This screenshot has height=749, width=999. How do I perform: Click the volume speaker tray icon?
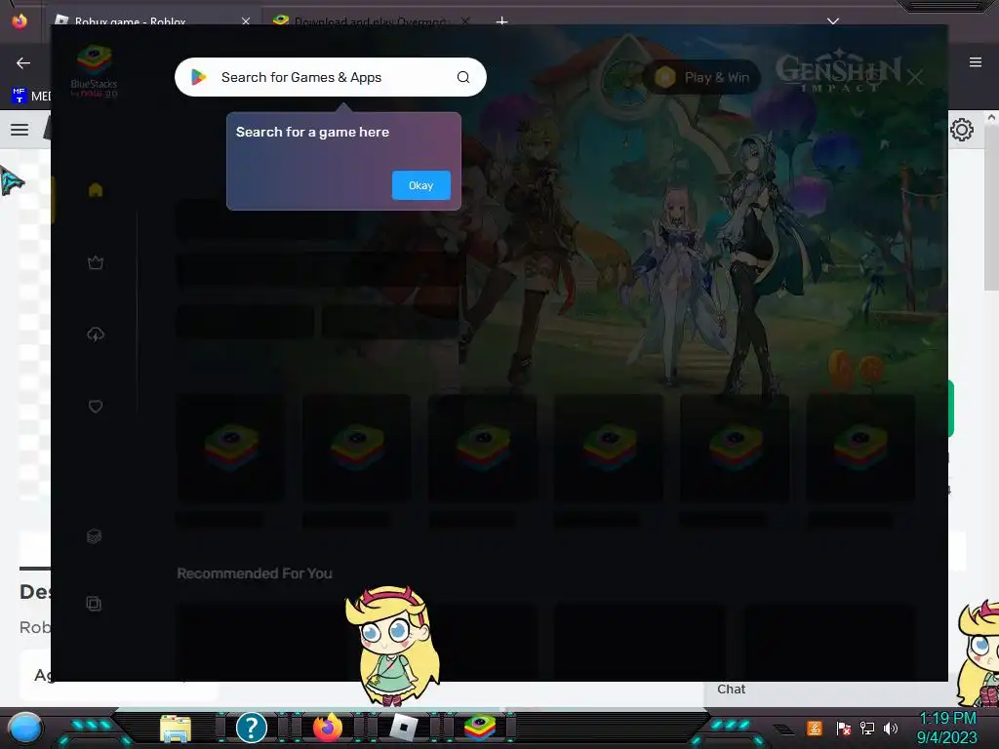891,728
